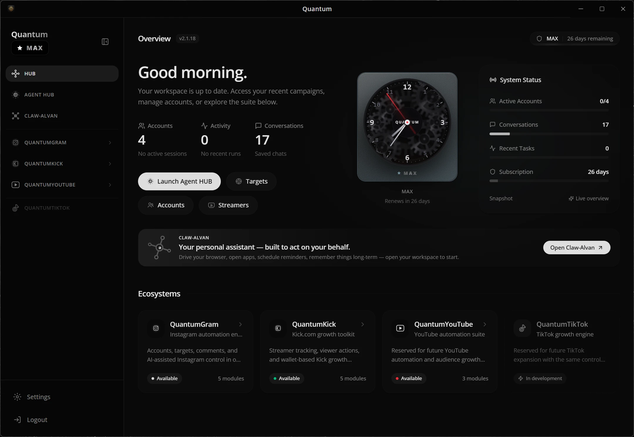Open QuantumGram card via its chevron

point(241,324)
